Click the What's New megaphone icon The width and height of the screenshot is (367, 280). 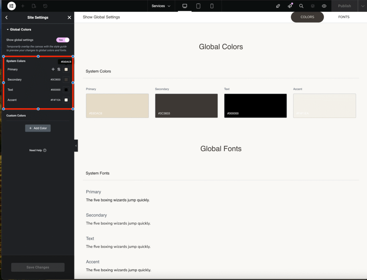coord(290,6)
